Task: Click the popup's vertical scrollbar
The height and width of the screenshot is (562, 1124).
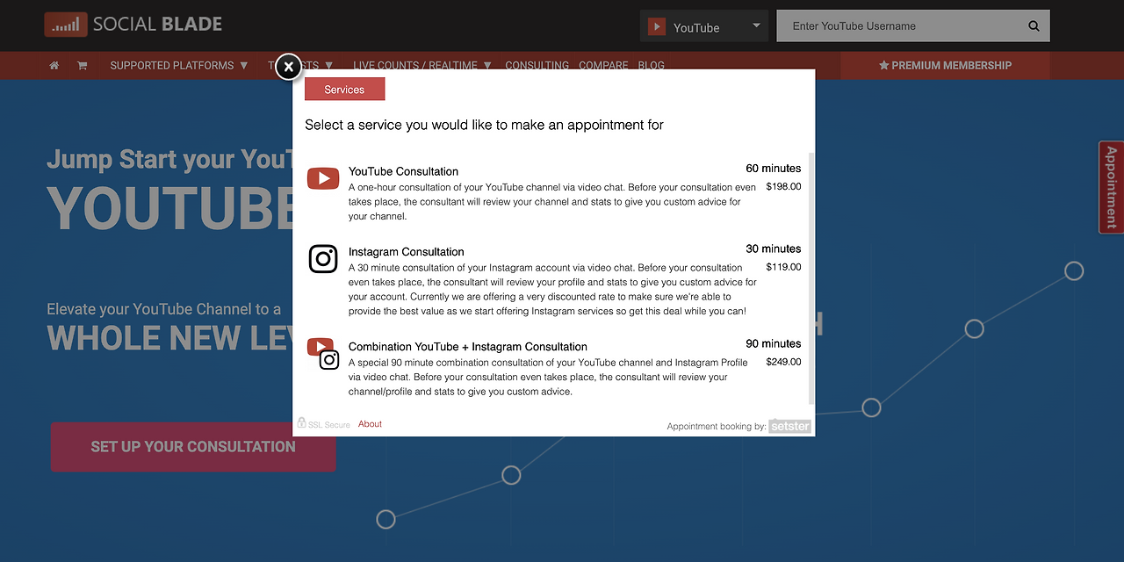Action: point(811,278)
